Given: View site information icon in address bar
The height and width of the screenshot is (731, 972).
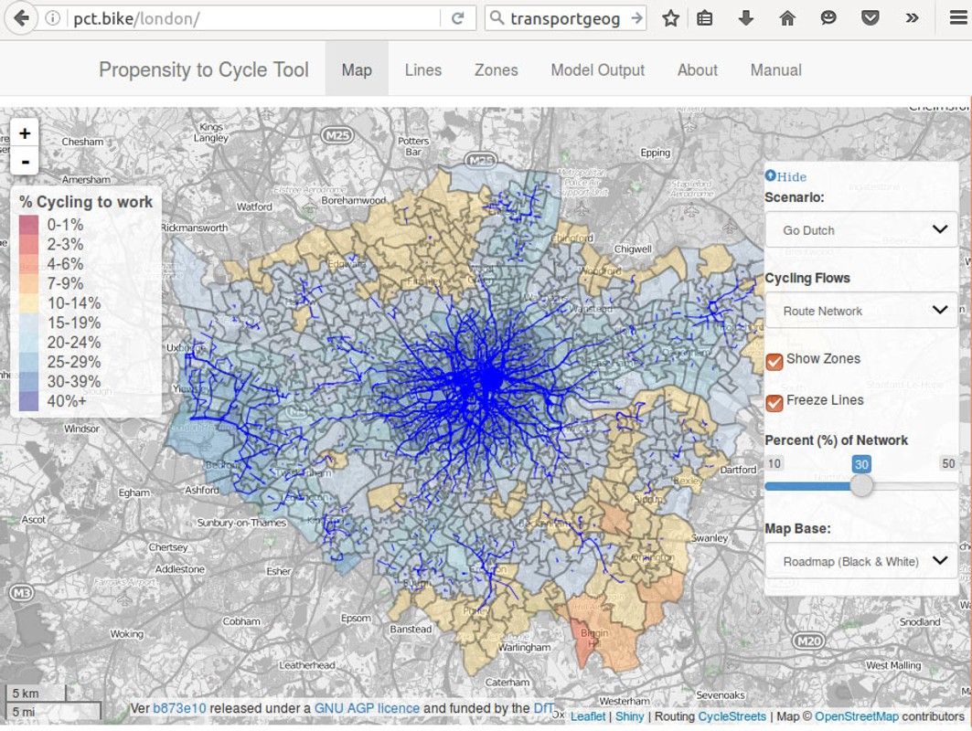Looking at the screenshot, I should point(53,18).
